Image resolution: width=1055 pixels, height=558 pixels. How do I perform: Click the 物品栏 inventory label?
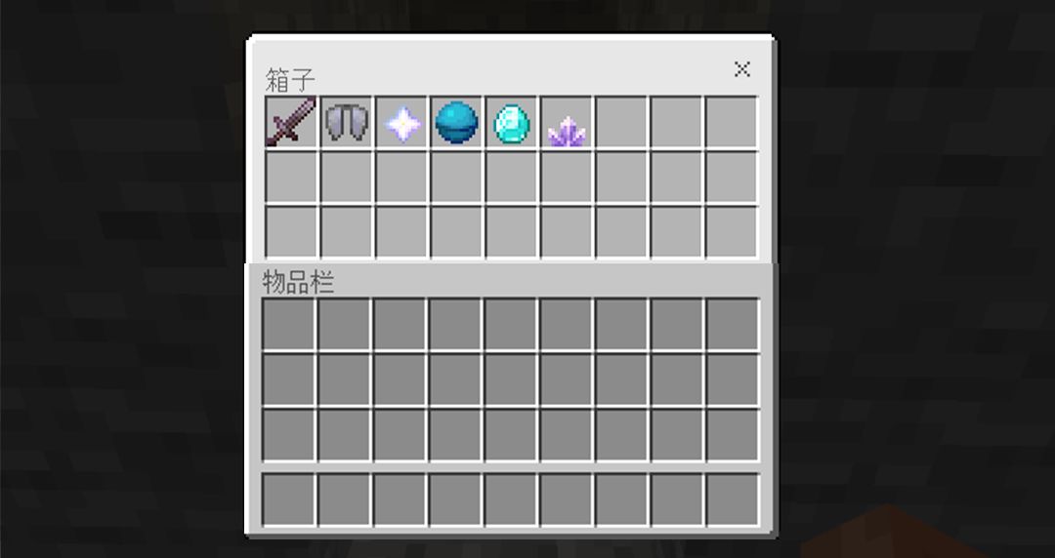(x=298, y=282)
